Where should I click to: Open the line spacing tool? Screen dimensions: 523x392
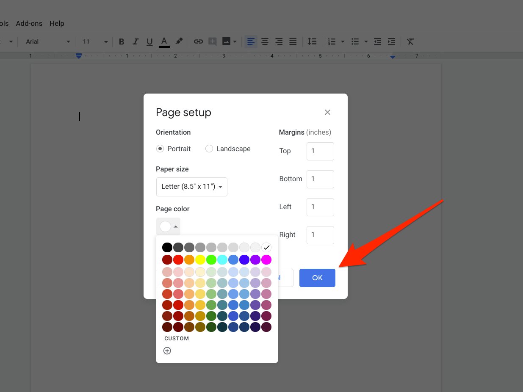click(x=312, y=41)
